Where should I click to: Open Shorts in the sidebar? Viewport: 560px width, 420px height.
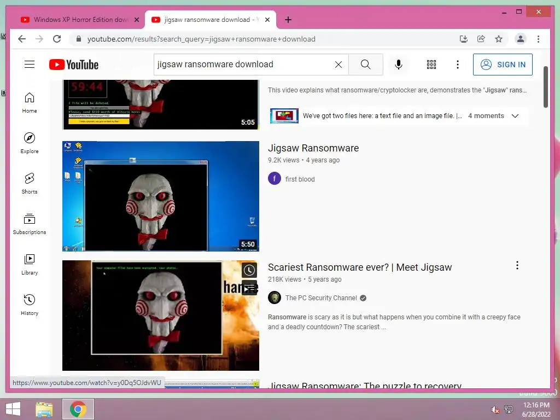point(30,184)
